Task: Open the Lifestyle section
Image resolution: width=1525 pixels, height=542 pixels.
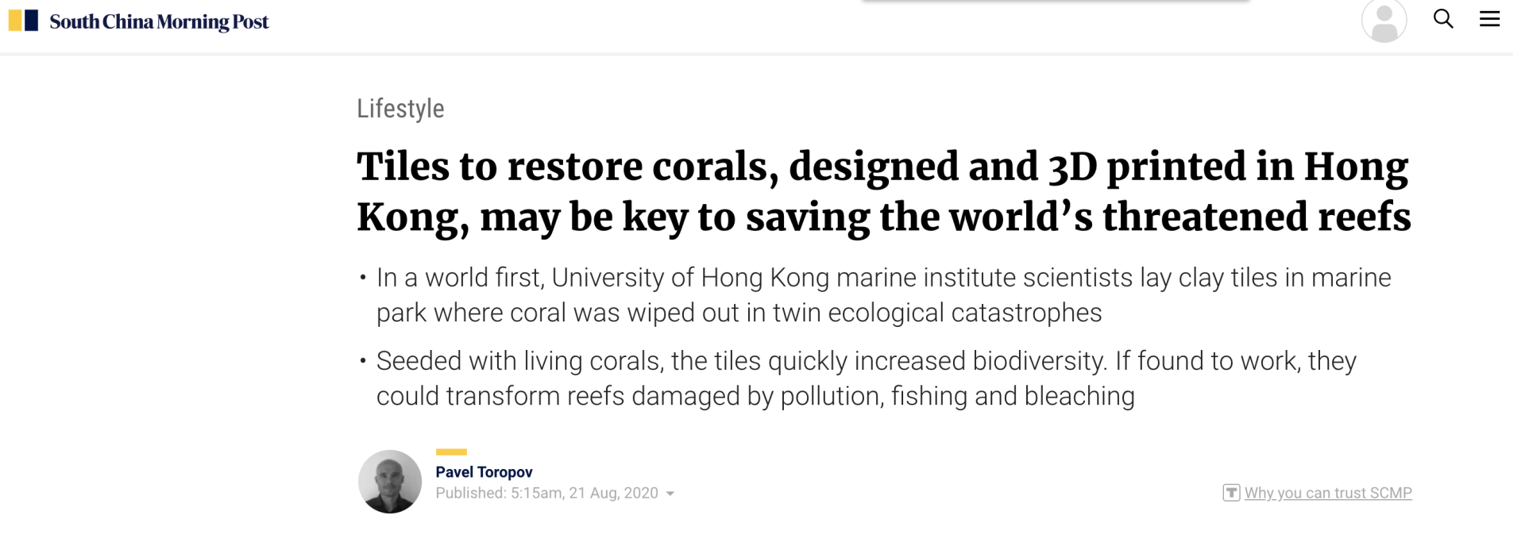Action: click(400, 109)
